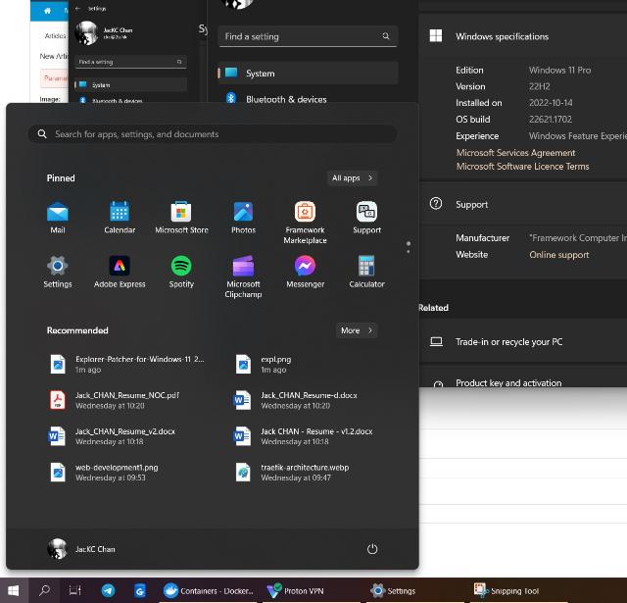Go to next pinned apps page dots
The width and height of the screenshot is (627, 603).
coord(408,247)
